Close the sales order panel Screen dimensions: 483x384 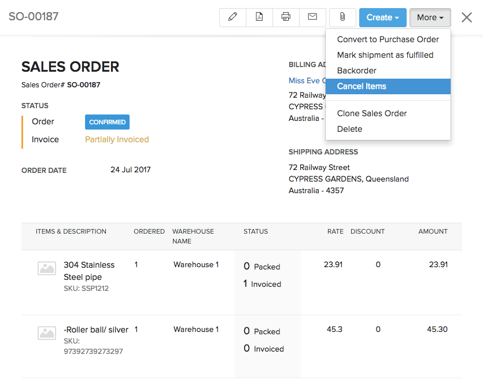[x=467, y=17]
